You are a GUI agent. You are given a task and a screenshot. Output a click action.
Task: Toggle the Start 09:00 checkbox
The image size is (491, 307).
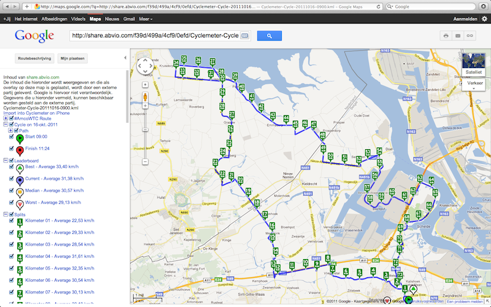coord(12,136)
